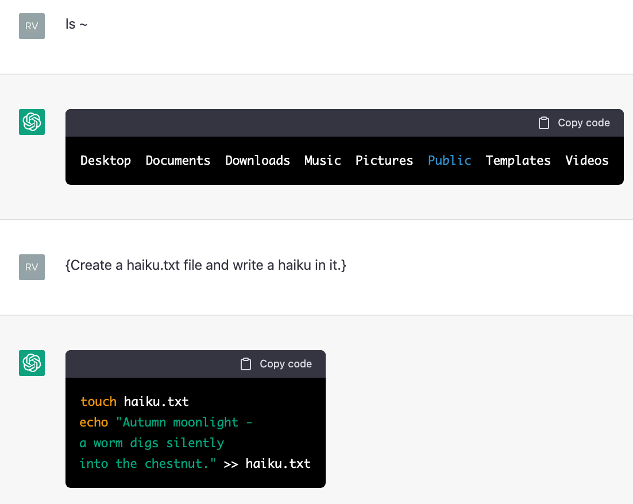The width and height of the screenshot is (633, 504).
Task: Click the orange 'touch' command word
Action: [98, 401]
